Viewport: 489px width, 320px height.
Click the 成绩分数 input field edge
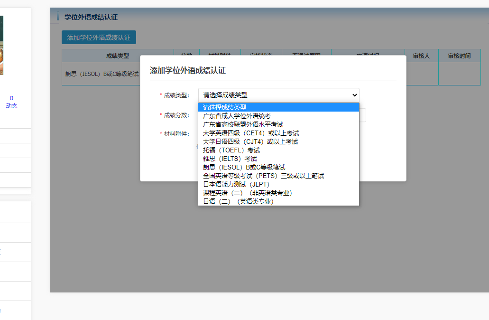point(363,115)
